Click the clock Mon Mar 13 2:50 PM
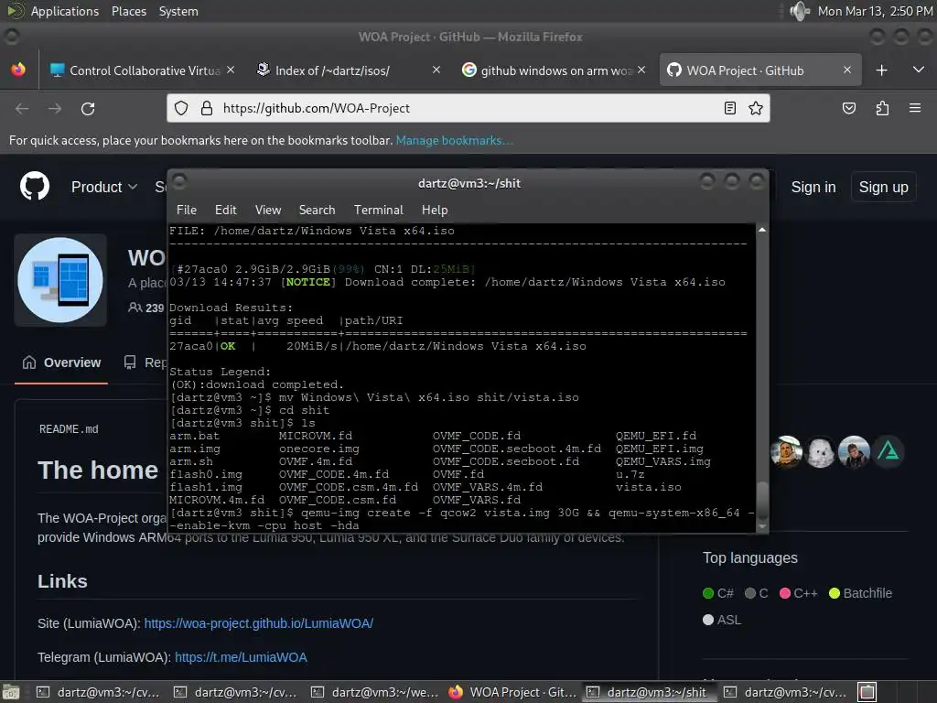The image size is (937, 703). 875,11
